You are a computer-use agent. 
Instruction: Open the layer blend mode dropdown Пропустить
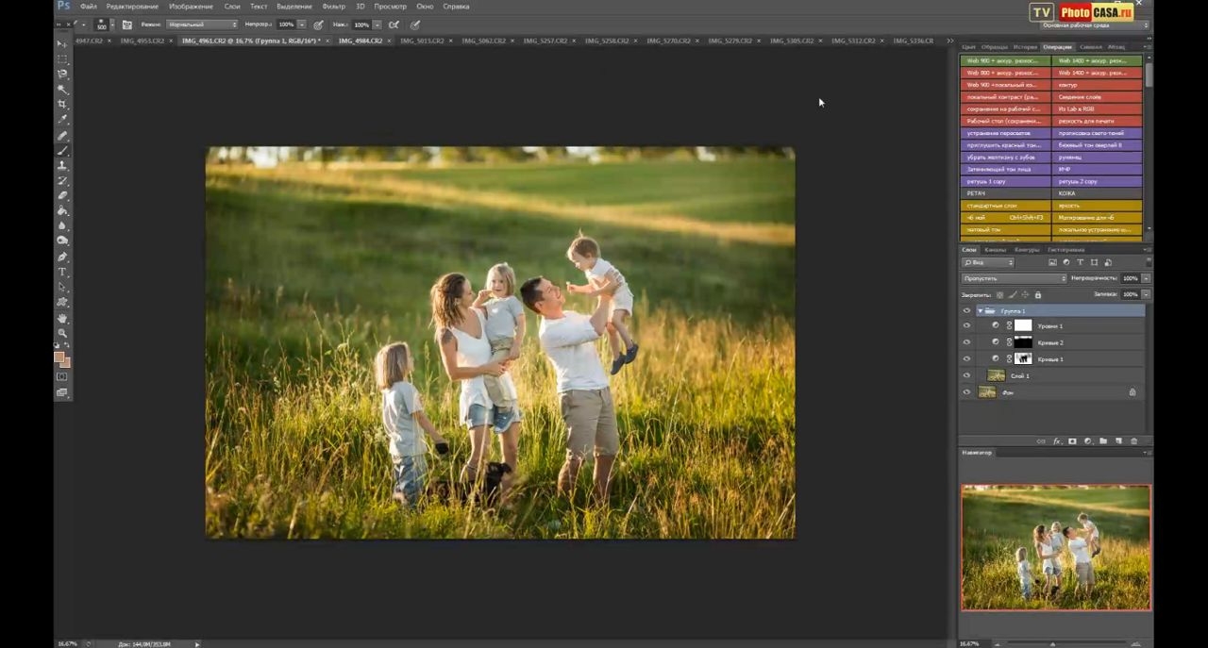(x=1015, y=278)
